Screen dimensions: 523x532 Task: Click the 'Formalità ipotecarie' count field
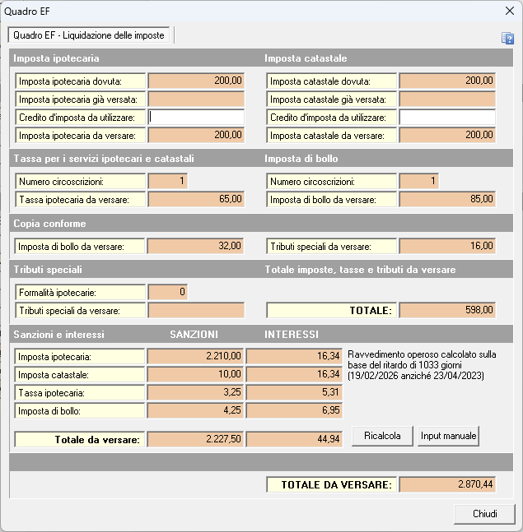pyautogui.click(x=167, y=292)
